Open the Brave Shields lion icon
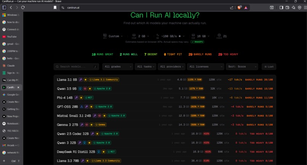307x165 pixels. (239, 8)
